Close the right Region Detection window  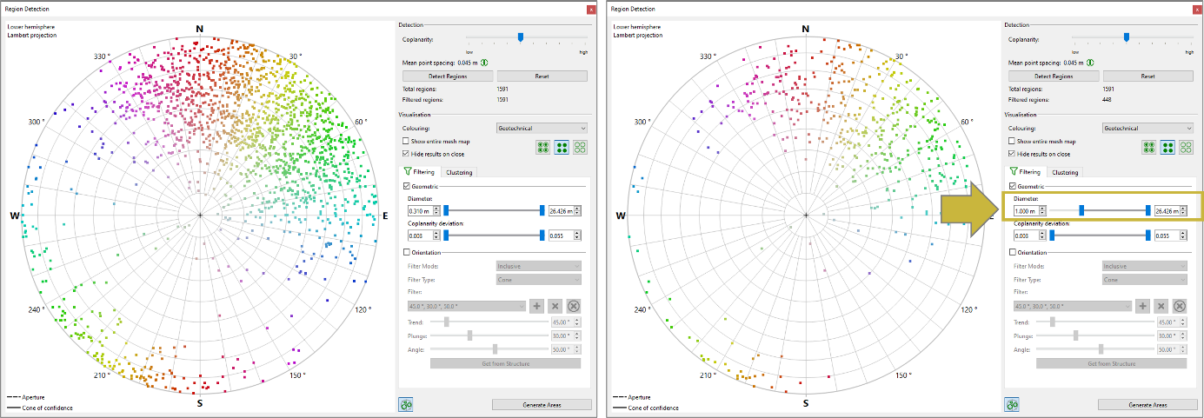pos(1197,9)
